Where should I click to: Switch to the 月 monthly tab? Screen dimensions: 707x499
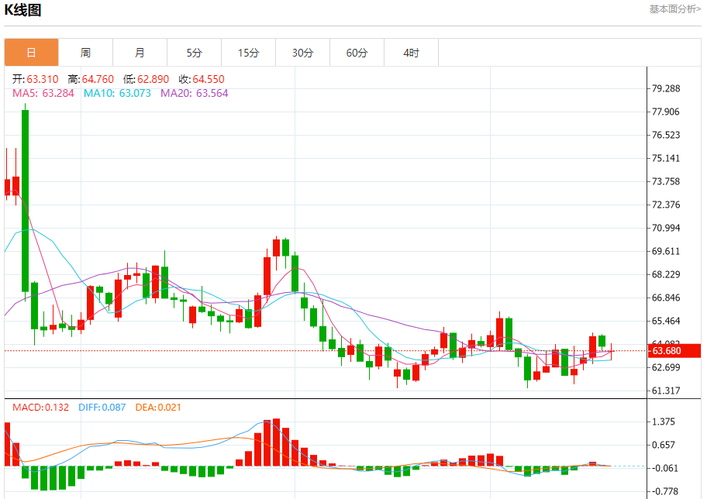click(x=140, y=53)
